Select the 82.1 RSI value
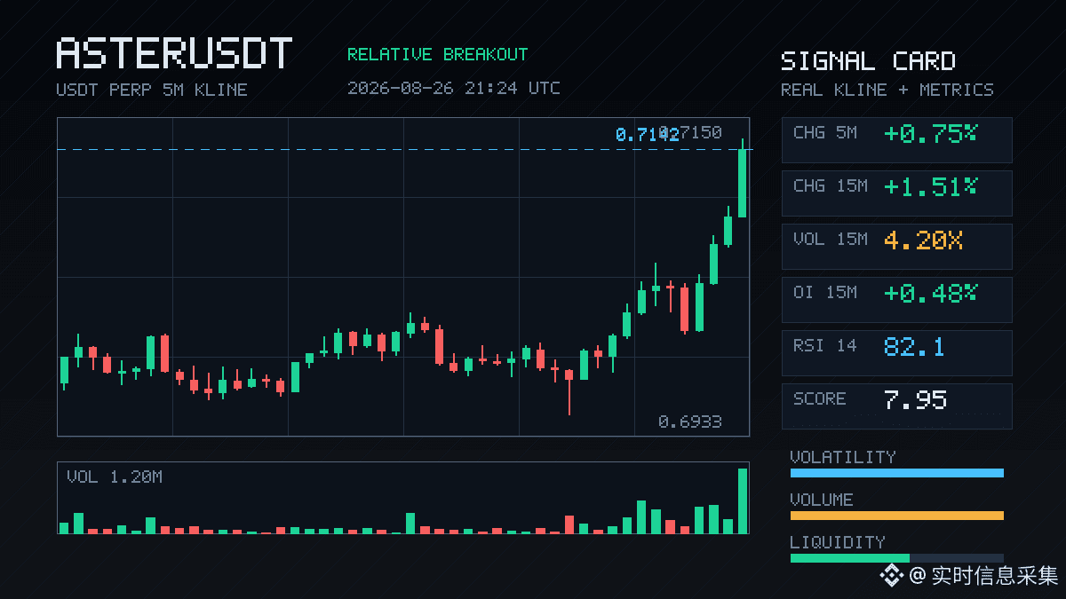1066x599 pixels. [x=914, y=347]
